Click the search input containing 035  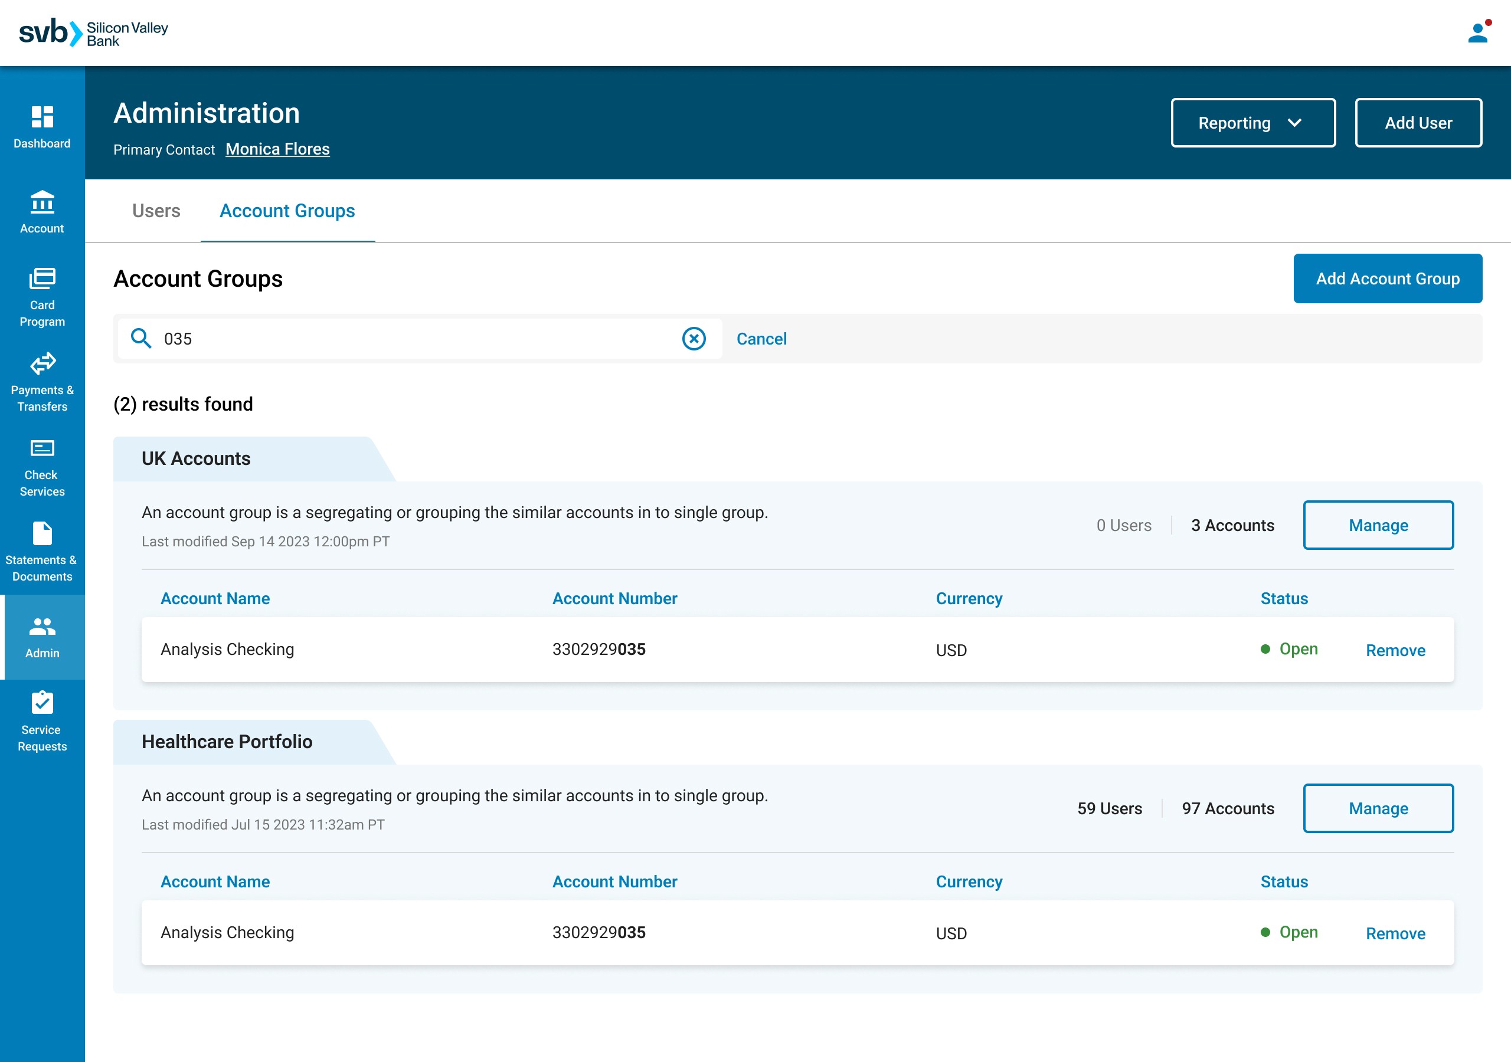point(414,339)
